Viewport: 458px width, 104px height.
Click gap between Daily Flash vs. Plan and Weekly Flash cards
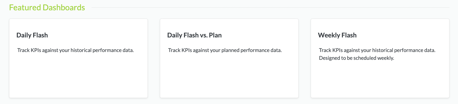point(305,58)
